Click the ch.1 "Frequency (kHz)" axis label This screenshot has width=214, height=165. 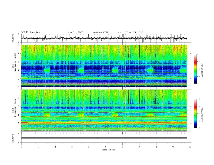click(x=15, y=63)
